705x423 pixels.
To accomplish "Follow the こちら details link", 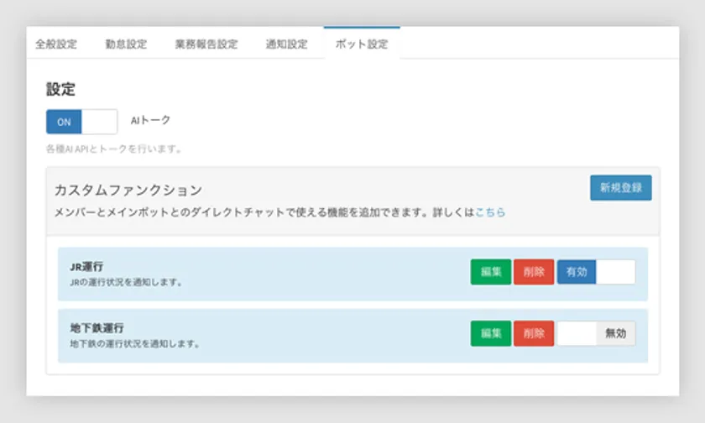I will pyautogui.click(x=490, y=213).
